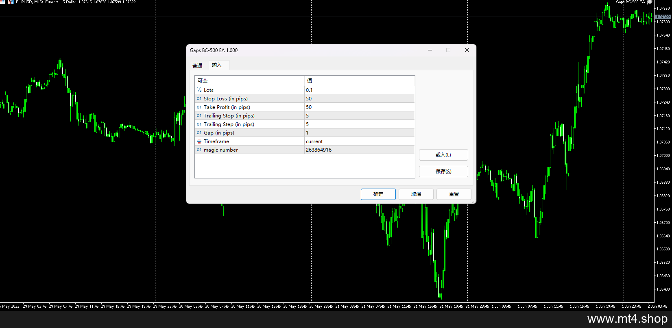Screen dimensions: 672x328
Task: Click the current price label 1.07622
Action: click(x=663, y=17)
